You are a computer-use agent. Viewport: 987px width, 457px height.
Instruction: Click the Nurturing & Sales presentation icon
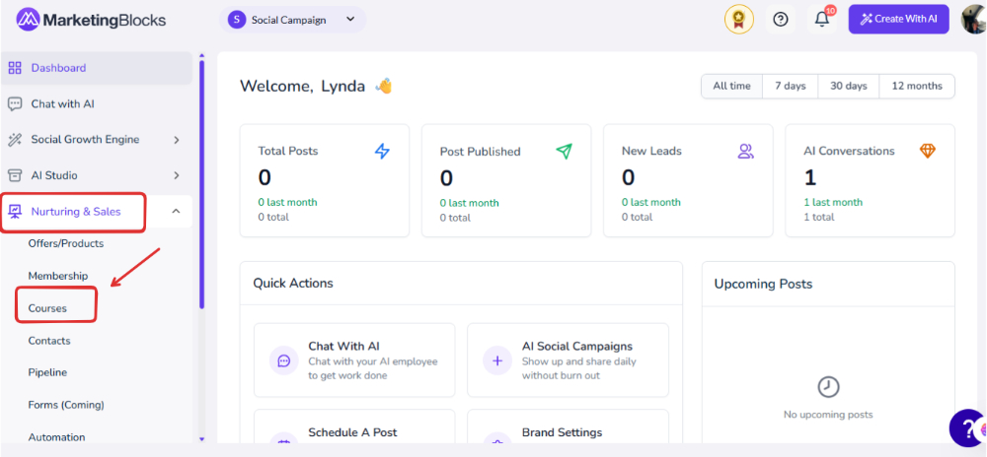click(x=15, y=212)
